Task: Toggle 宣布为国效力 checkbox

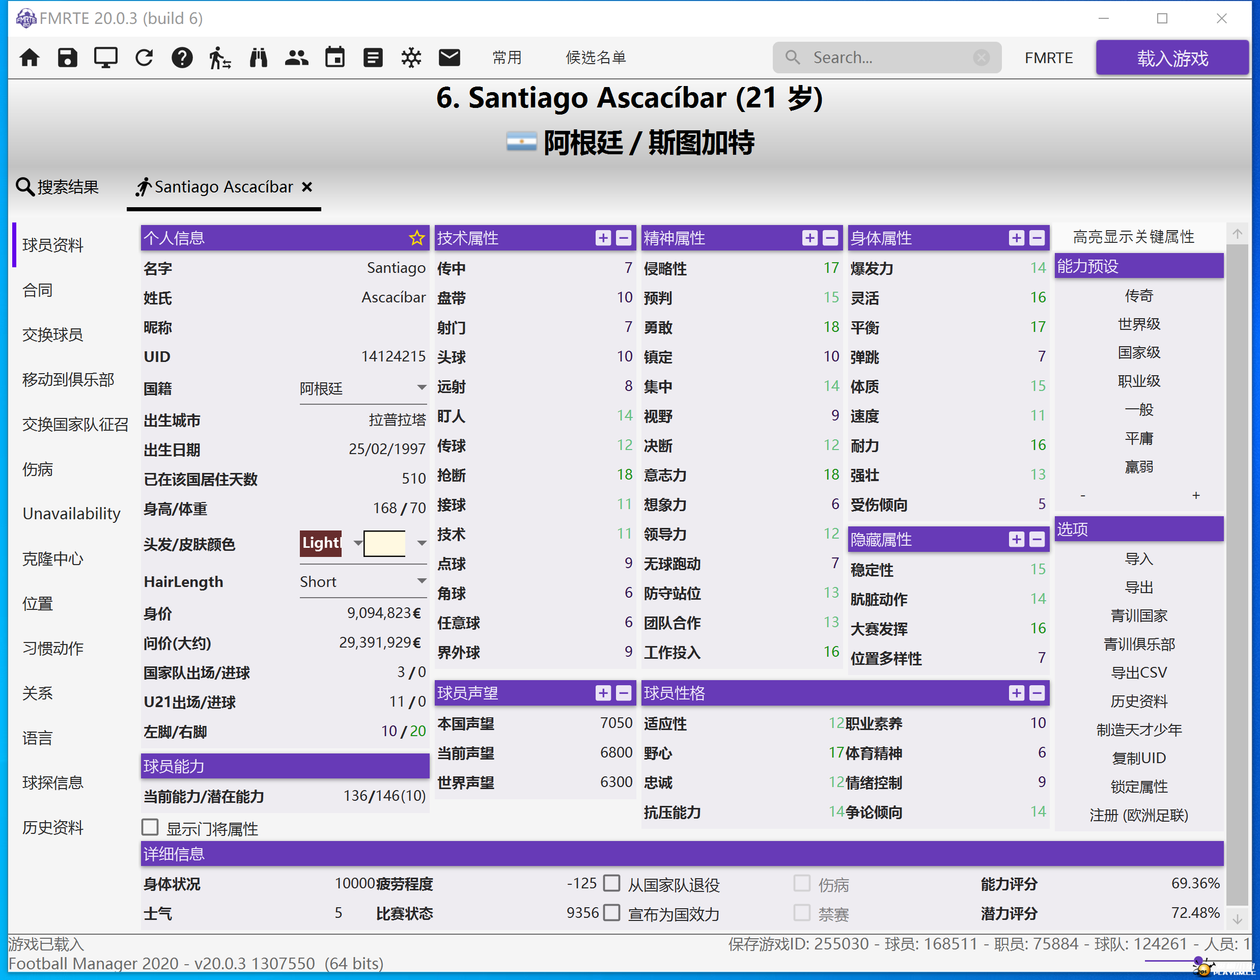Action: click(x=611, y=912)
